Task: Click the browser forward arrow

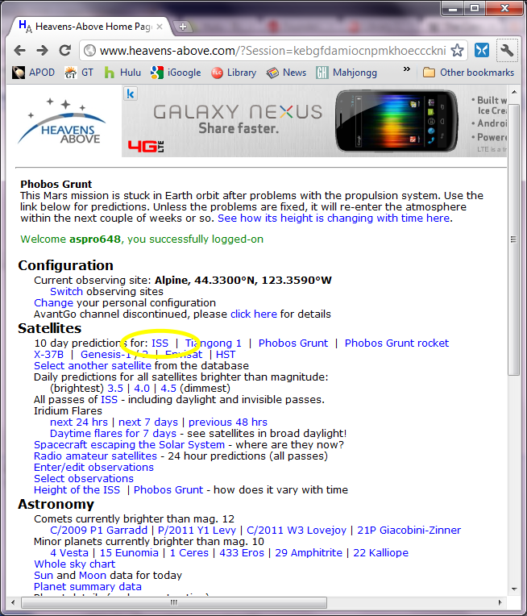Action: pos(42,50)
